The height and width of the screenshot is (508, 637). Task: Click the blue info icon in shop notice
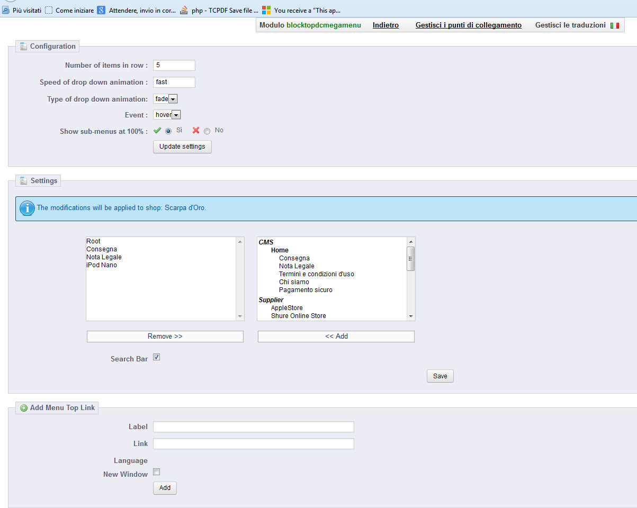pos(27,208)
